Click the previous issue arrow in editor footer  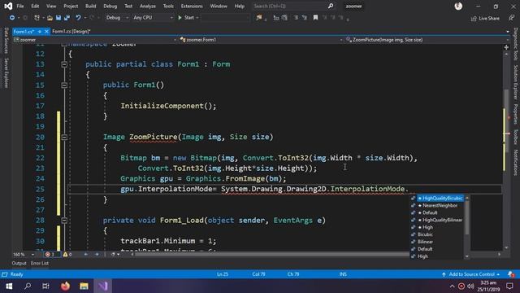(x=86, y=255)
